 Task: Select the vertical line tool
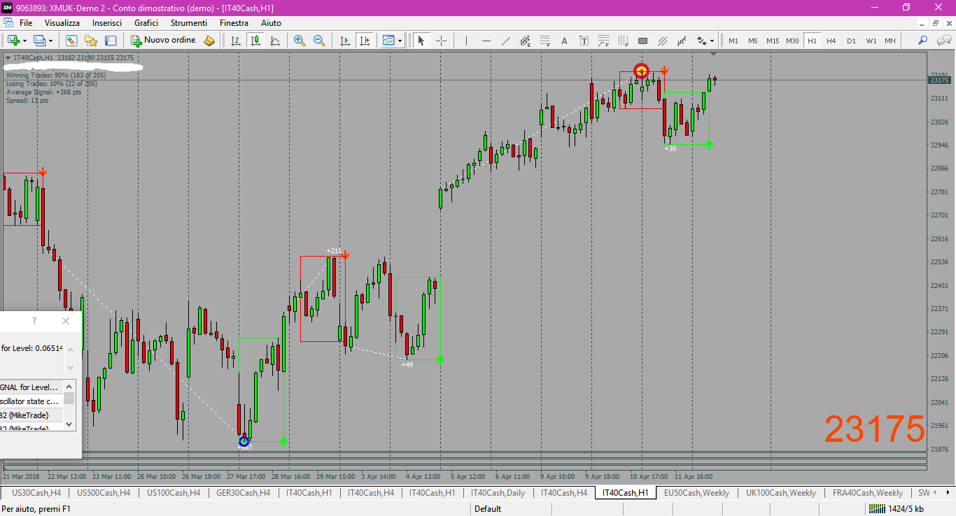[466, 41]
